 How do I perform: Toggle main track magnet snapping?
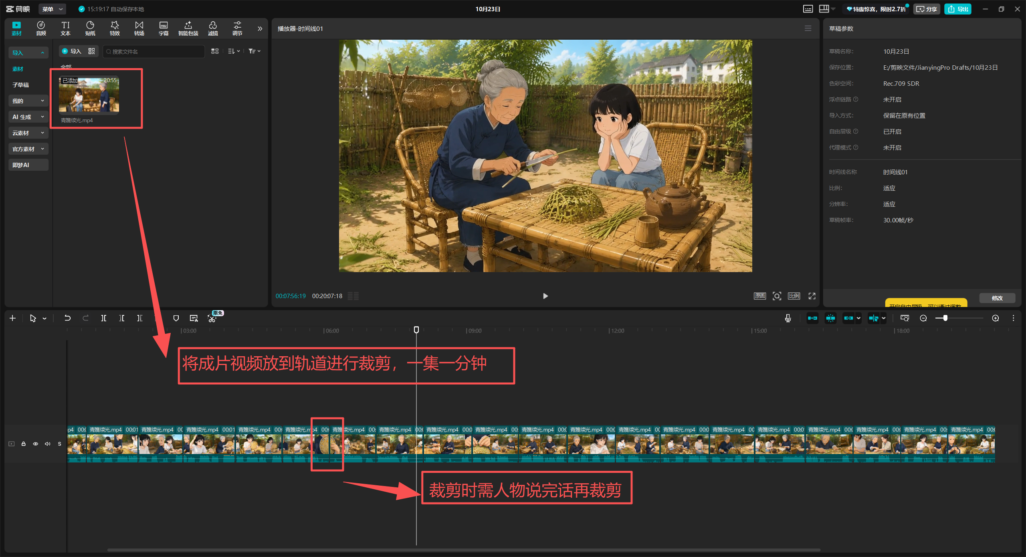tap(812, 318)
